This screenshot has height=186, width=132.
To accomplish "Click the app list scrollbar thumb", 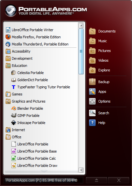I will pyautogui.click(x=81, y=51).
